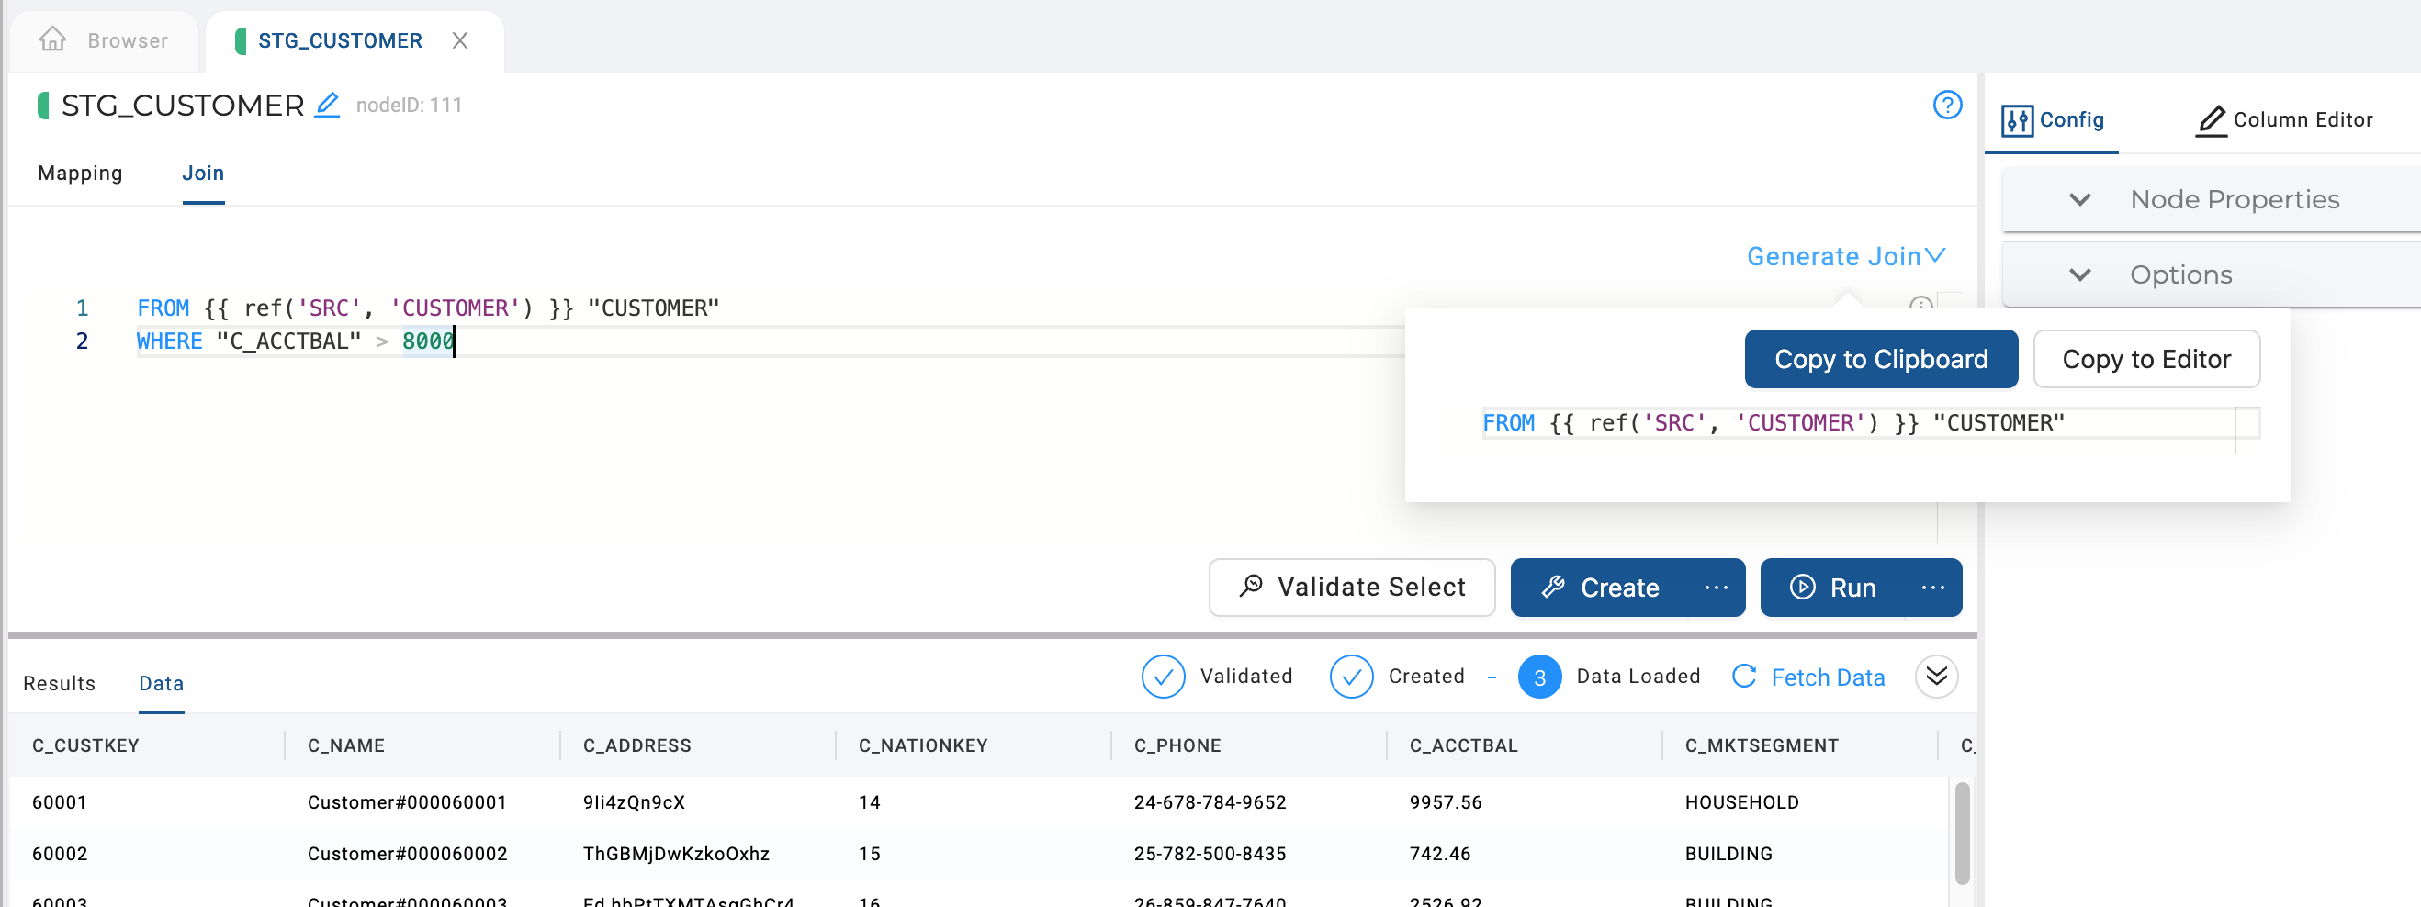The height and width of the screenshot is (907, 2421).
Task: Click custkey cell 60002
Action: tap(59, 854)
